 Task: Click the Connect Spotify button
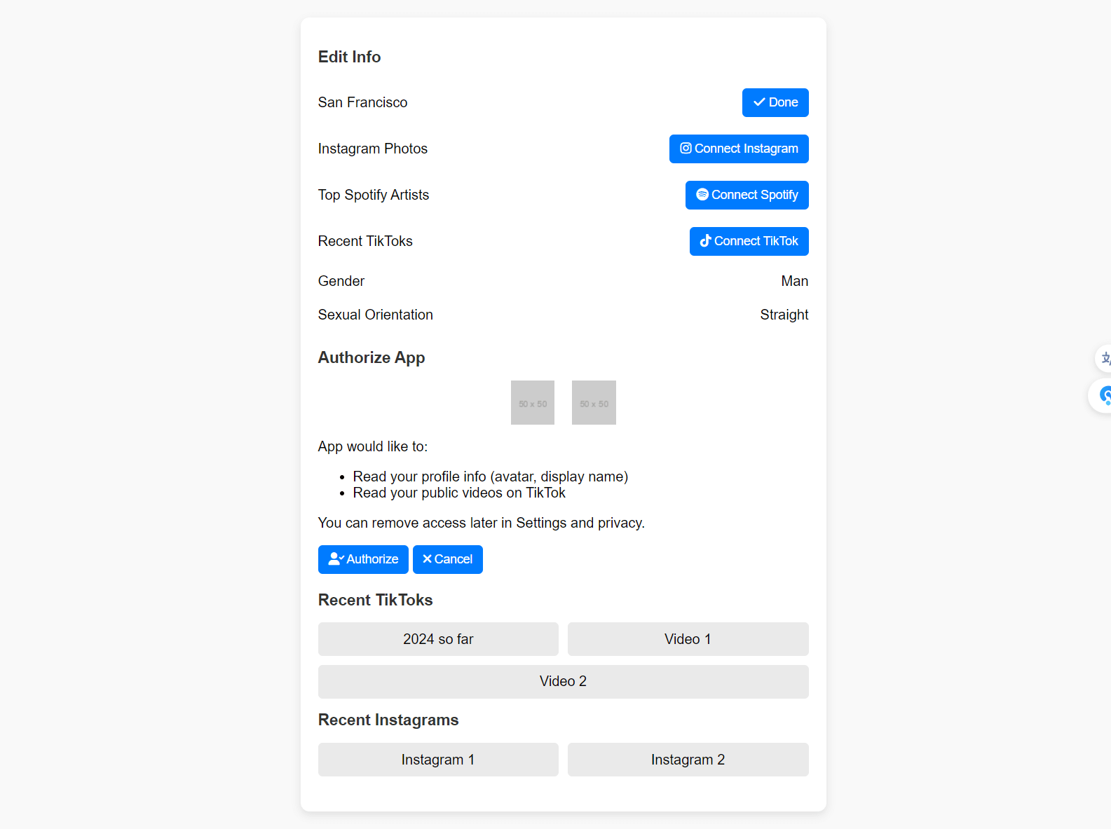click(x=747, y=195)
